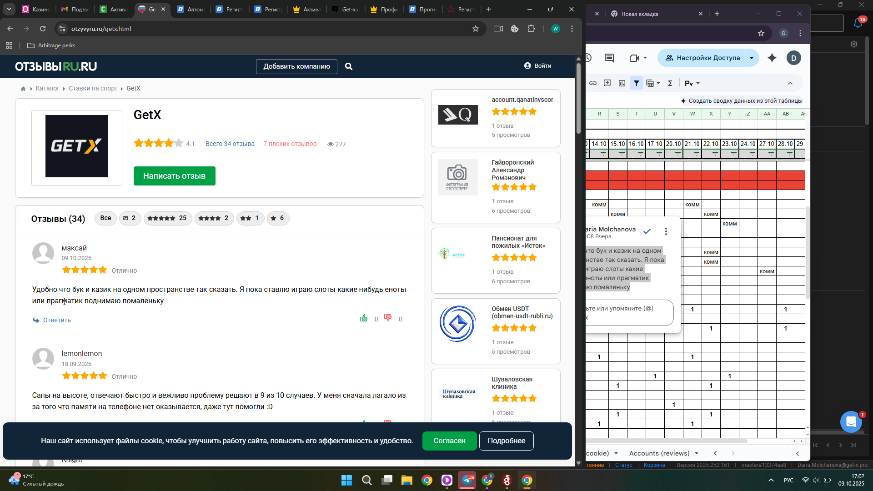This screenshot has height=491, width=873.
Task: Open the Accounts (reviews) sheet tab menu
Action: [697, 453]
